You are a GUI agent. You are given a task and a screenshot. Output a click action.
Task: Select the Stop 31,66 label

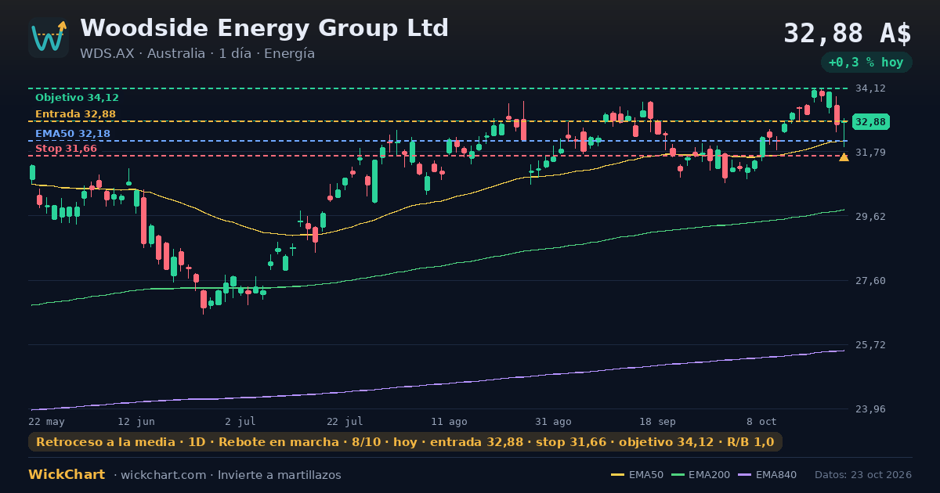[66, 149]
